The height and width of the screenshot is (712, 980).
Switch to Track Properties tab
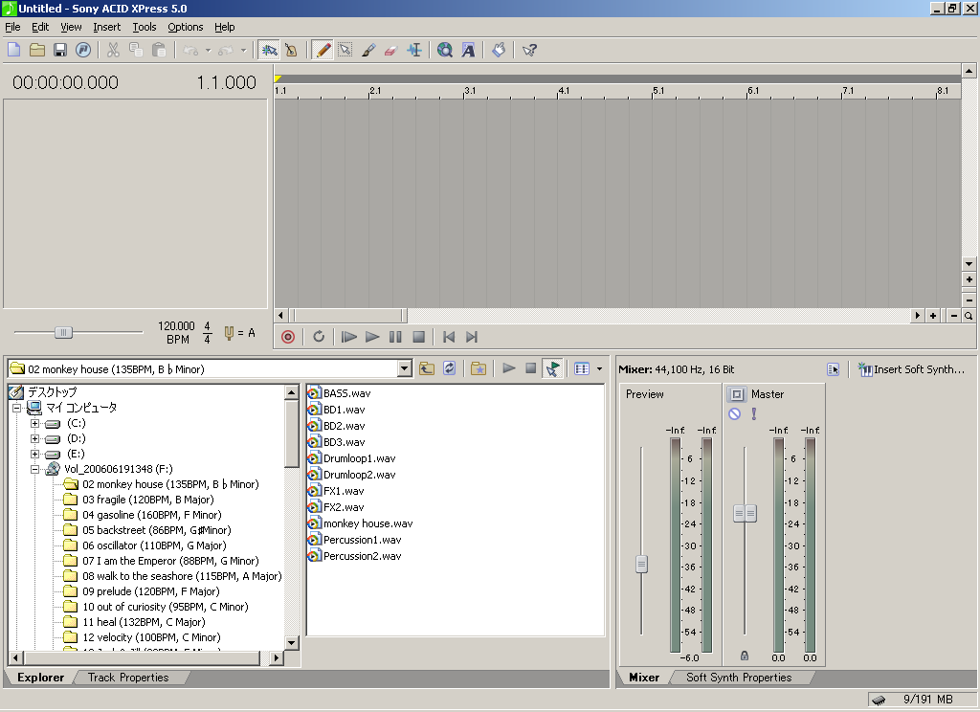[x=128, y=677]
